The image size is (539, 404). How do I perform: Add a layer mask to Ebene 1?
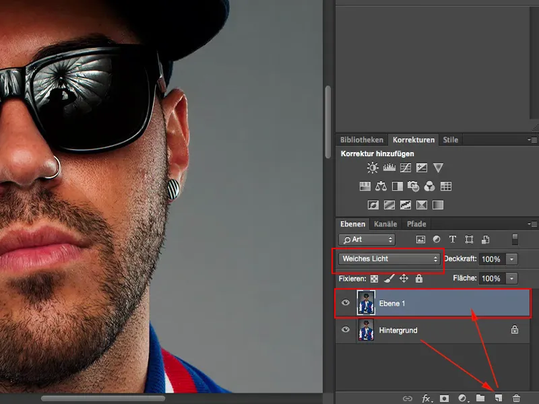(x=444, y=399)
